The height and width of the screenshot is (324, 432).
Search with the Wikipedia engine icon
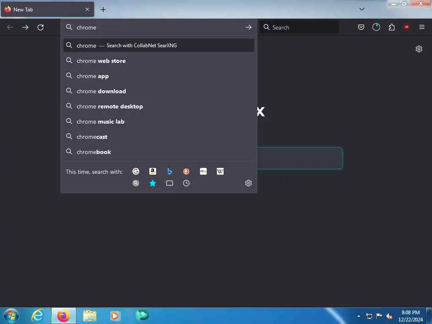220,171
